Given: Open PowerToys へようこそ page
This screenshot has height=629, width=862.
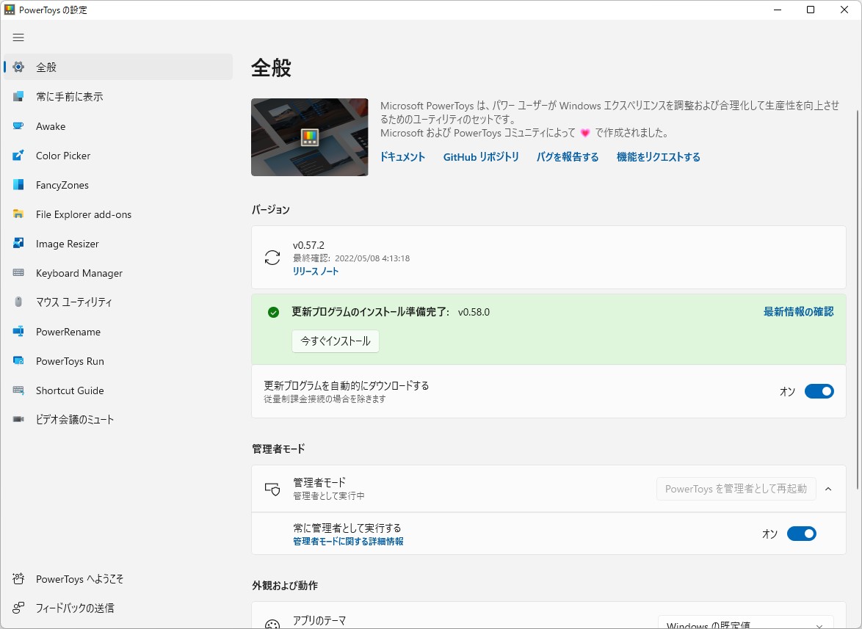Looking at the screenshot, I should click(x=118, y=578).
